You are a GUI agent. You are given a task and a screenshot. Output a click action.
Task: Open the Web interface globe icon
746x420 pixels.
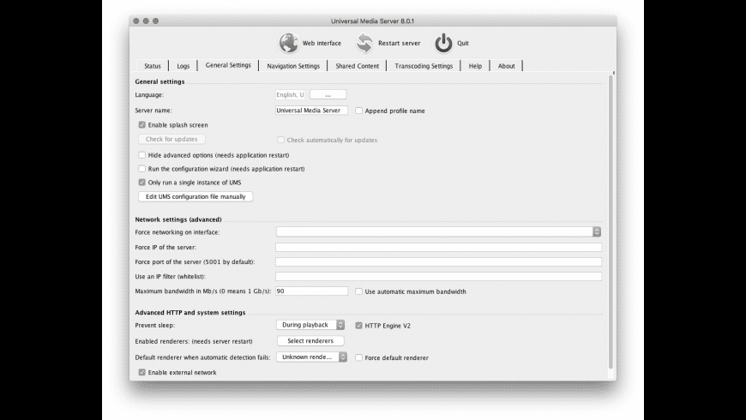point(289,43)
